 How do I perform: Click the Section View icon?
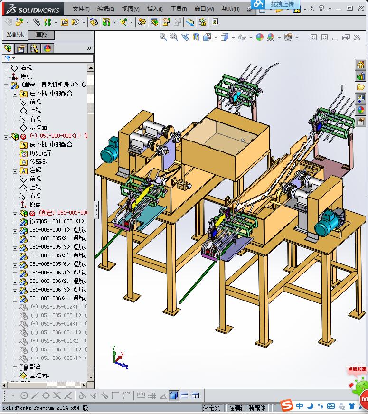(196, 37)
